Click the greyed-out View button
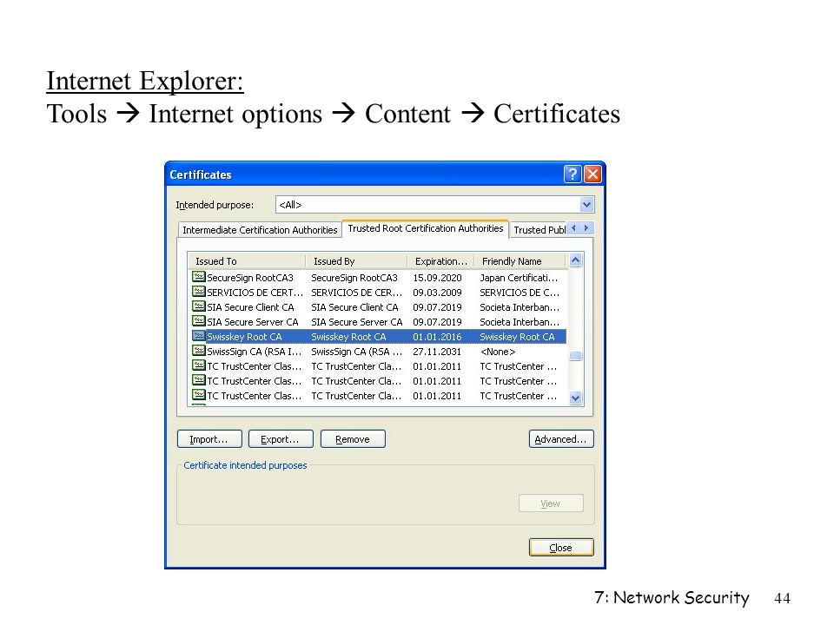This screenshot has width=834, height=625. coord(551,503)
